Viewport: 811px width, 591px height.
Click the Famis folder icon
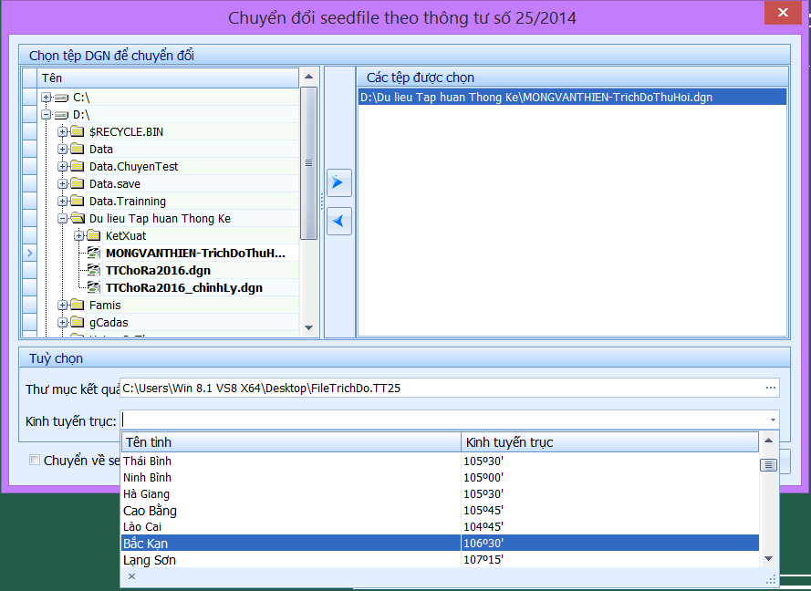tap(78, 306)
